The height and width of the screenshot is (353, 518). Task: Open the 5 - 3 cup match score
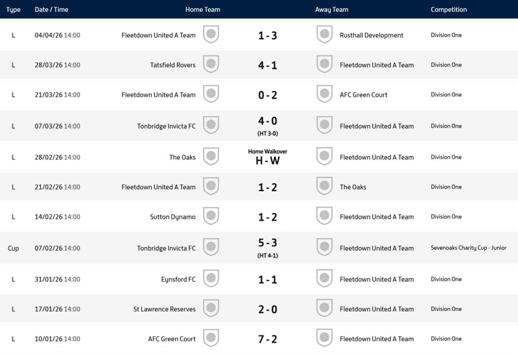point(268,243)
